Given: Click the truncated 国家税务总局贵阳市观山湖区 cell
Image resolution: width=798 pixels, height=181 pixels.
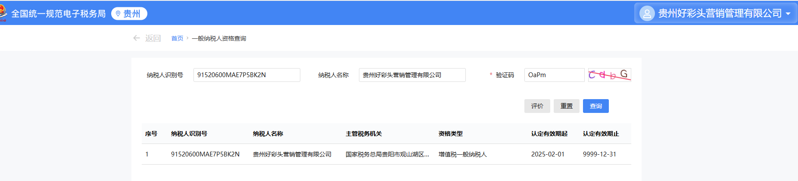Looking at the screenshot, I should (x=387, y=154).
